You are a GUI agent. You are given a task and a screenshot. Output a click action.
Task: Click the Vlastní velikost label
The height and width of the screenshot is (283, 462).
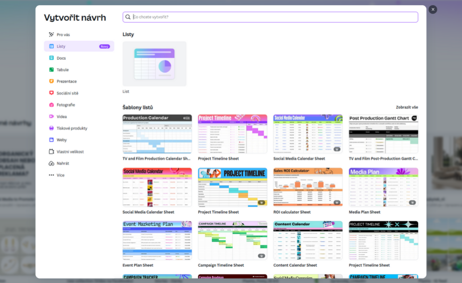70,152
